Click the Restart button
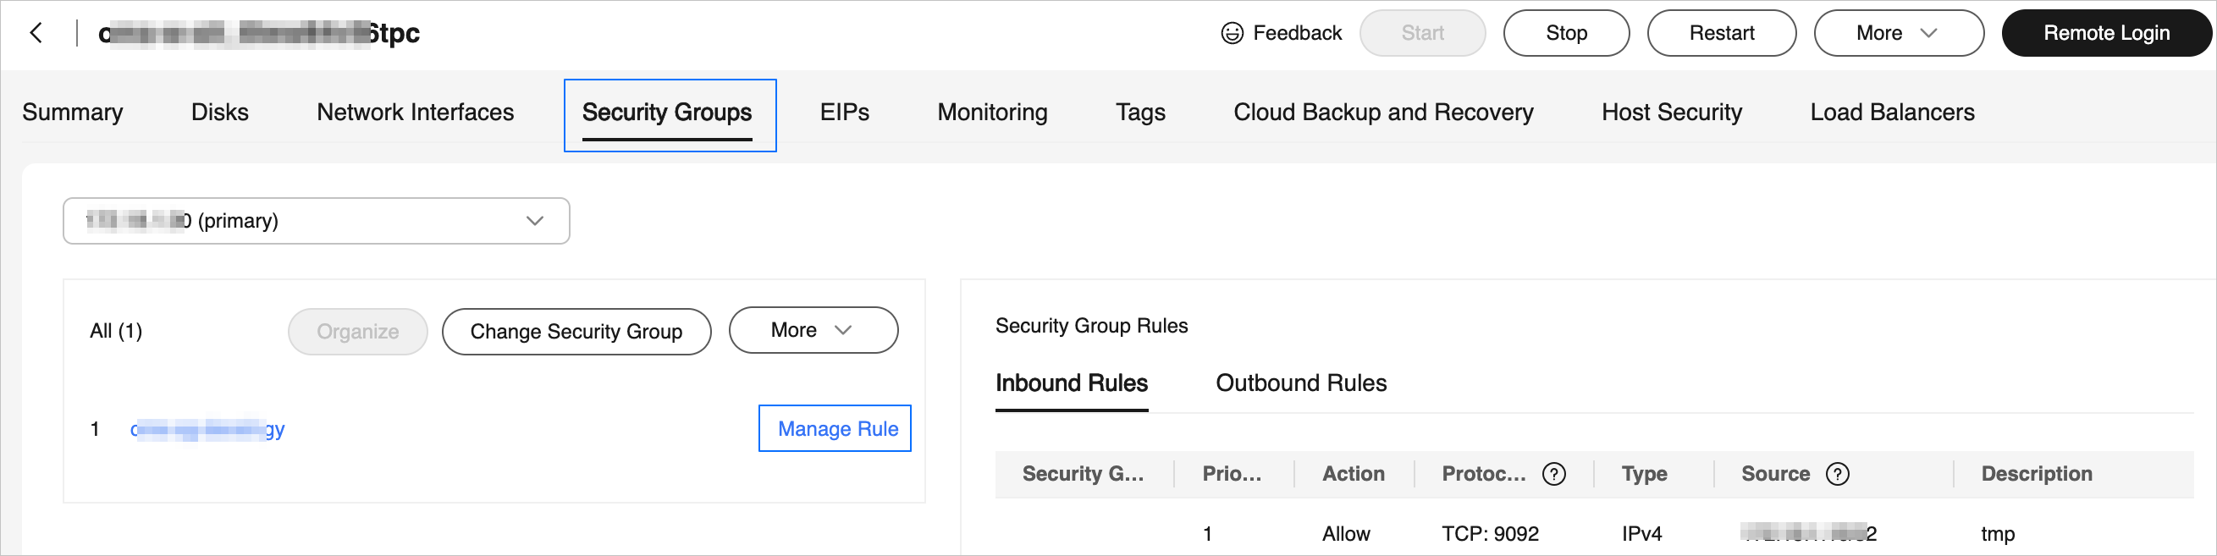 1720,34
